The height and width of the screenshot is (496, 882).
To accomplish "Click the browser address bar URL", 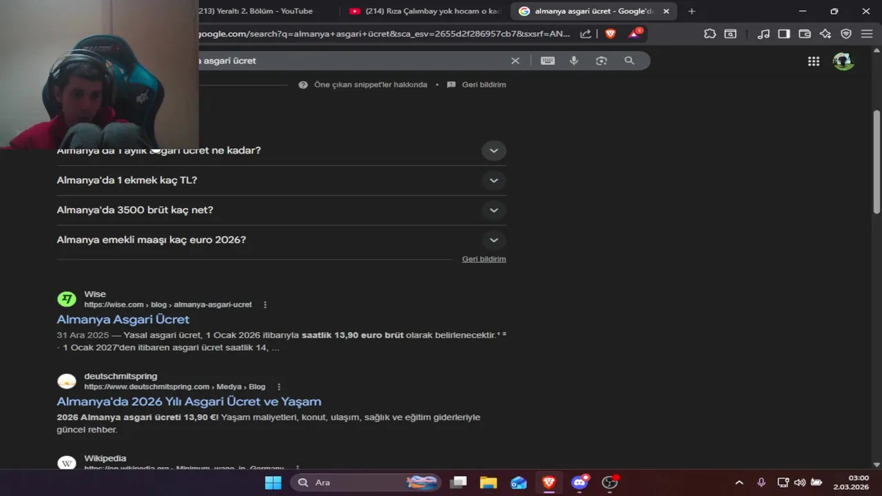I will pos(384,34).
